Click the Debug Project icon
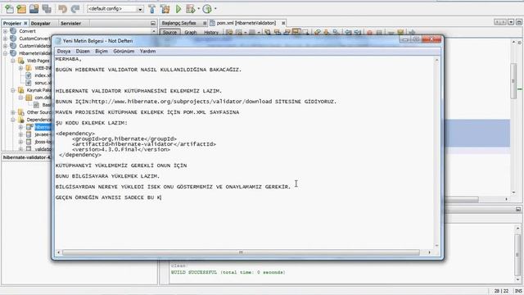Viewport: 524px width, 295px height. pyautogui.click(x=190, y=9)
